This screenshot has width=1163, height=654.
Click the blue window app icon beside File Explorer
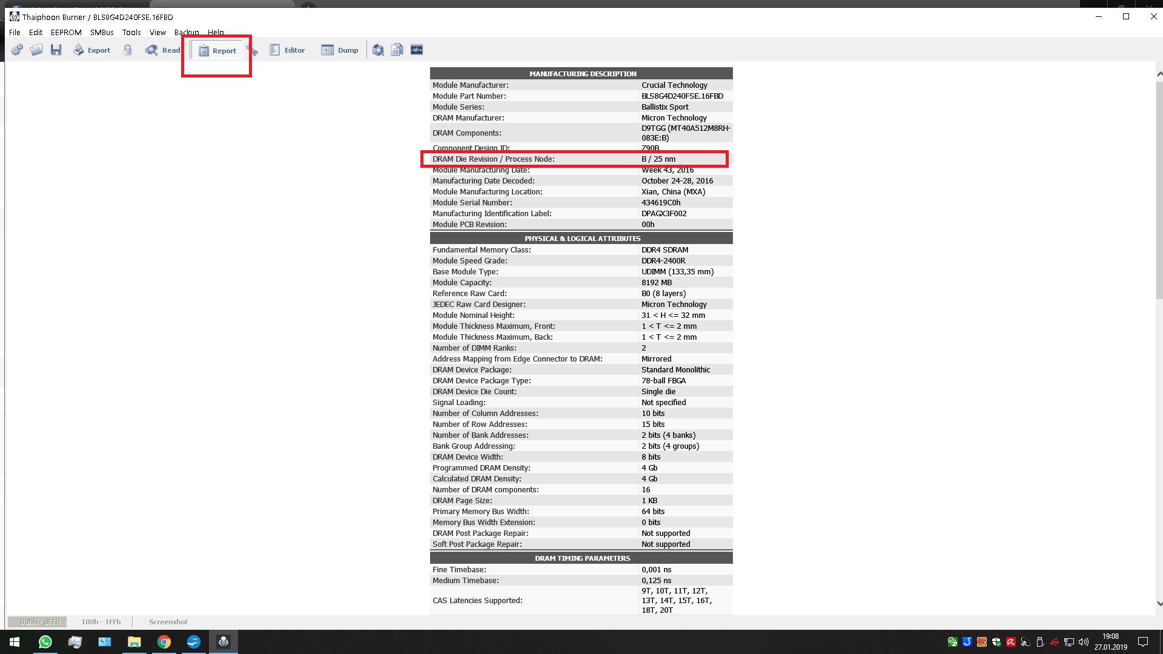[x=104, y=642]
